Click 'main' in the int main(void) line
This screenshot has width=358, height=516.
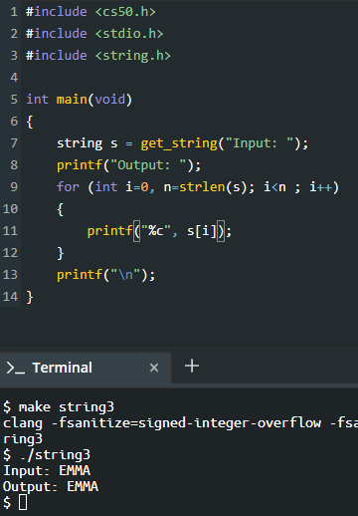[72, 100]
